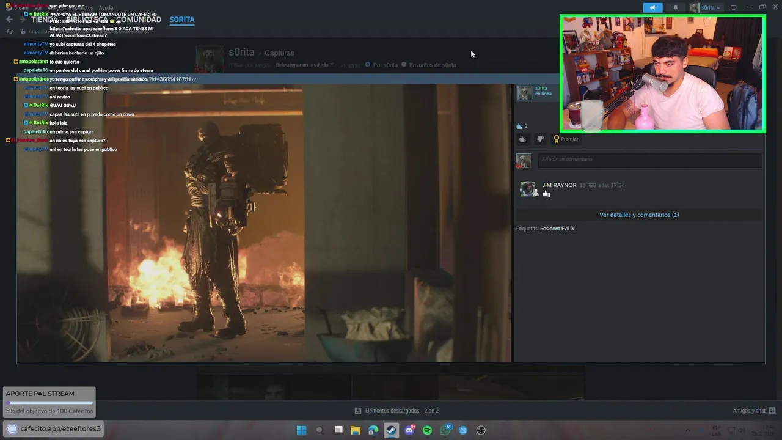The width and height of the screenshot is (782, 440).
Task: Go back with the Steam back arrow
Action: pyautogui.click(x=9, y=20)
